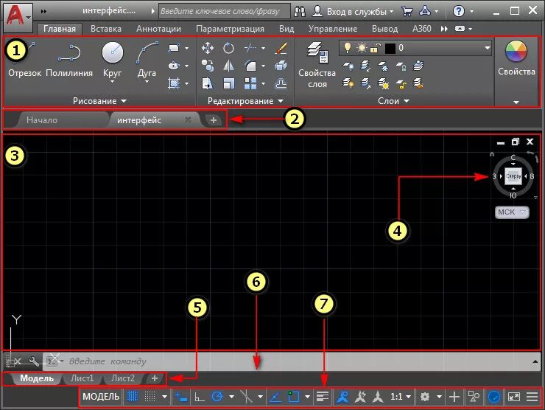This screenshot has height=410, width=545.
Task: Toggle Object Snap square icon
Action: 293,397
